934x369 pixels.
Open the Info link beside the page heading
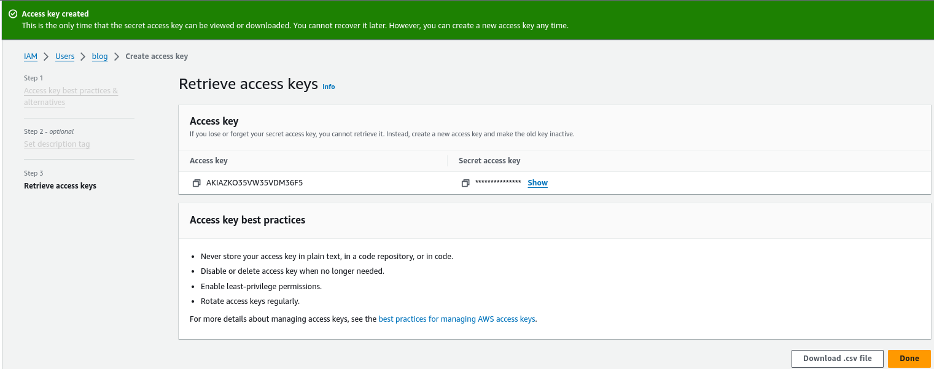pos(329,87)
